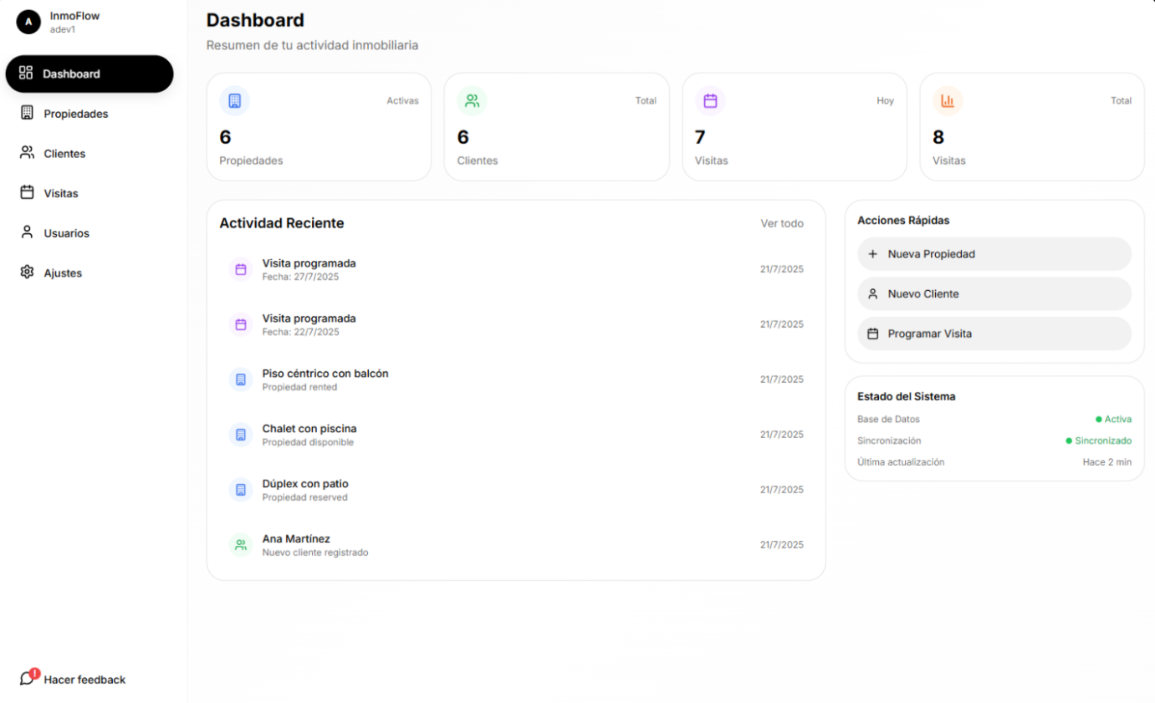The image size is (1155, 703).
Task: Click the Hacer feedback speech bubble icon
Action: pyautogui.click(x=28, y=679)
